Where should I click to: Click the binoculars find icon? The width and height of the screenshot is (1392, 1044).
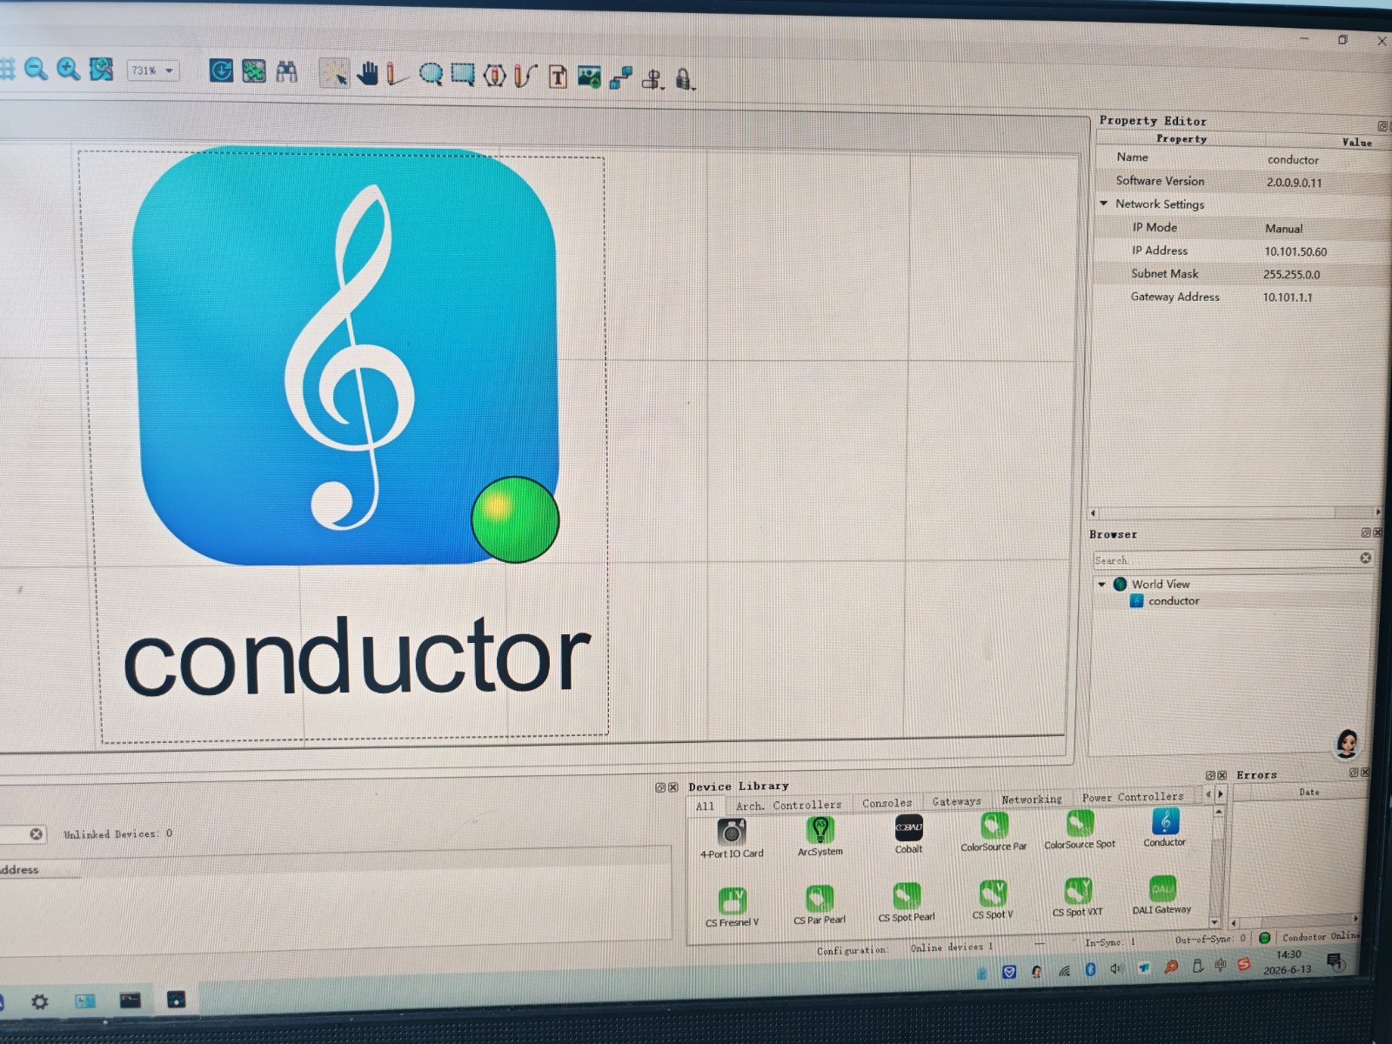pos(286,71)
